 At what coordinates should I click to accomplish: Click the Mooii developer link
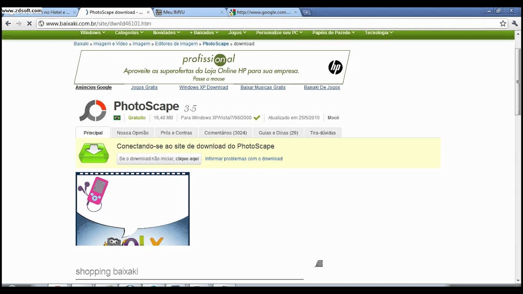[x=333, y=118]
